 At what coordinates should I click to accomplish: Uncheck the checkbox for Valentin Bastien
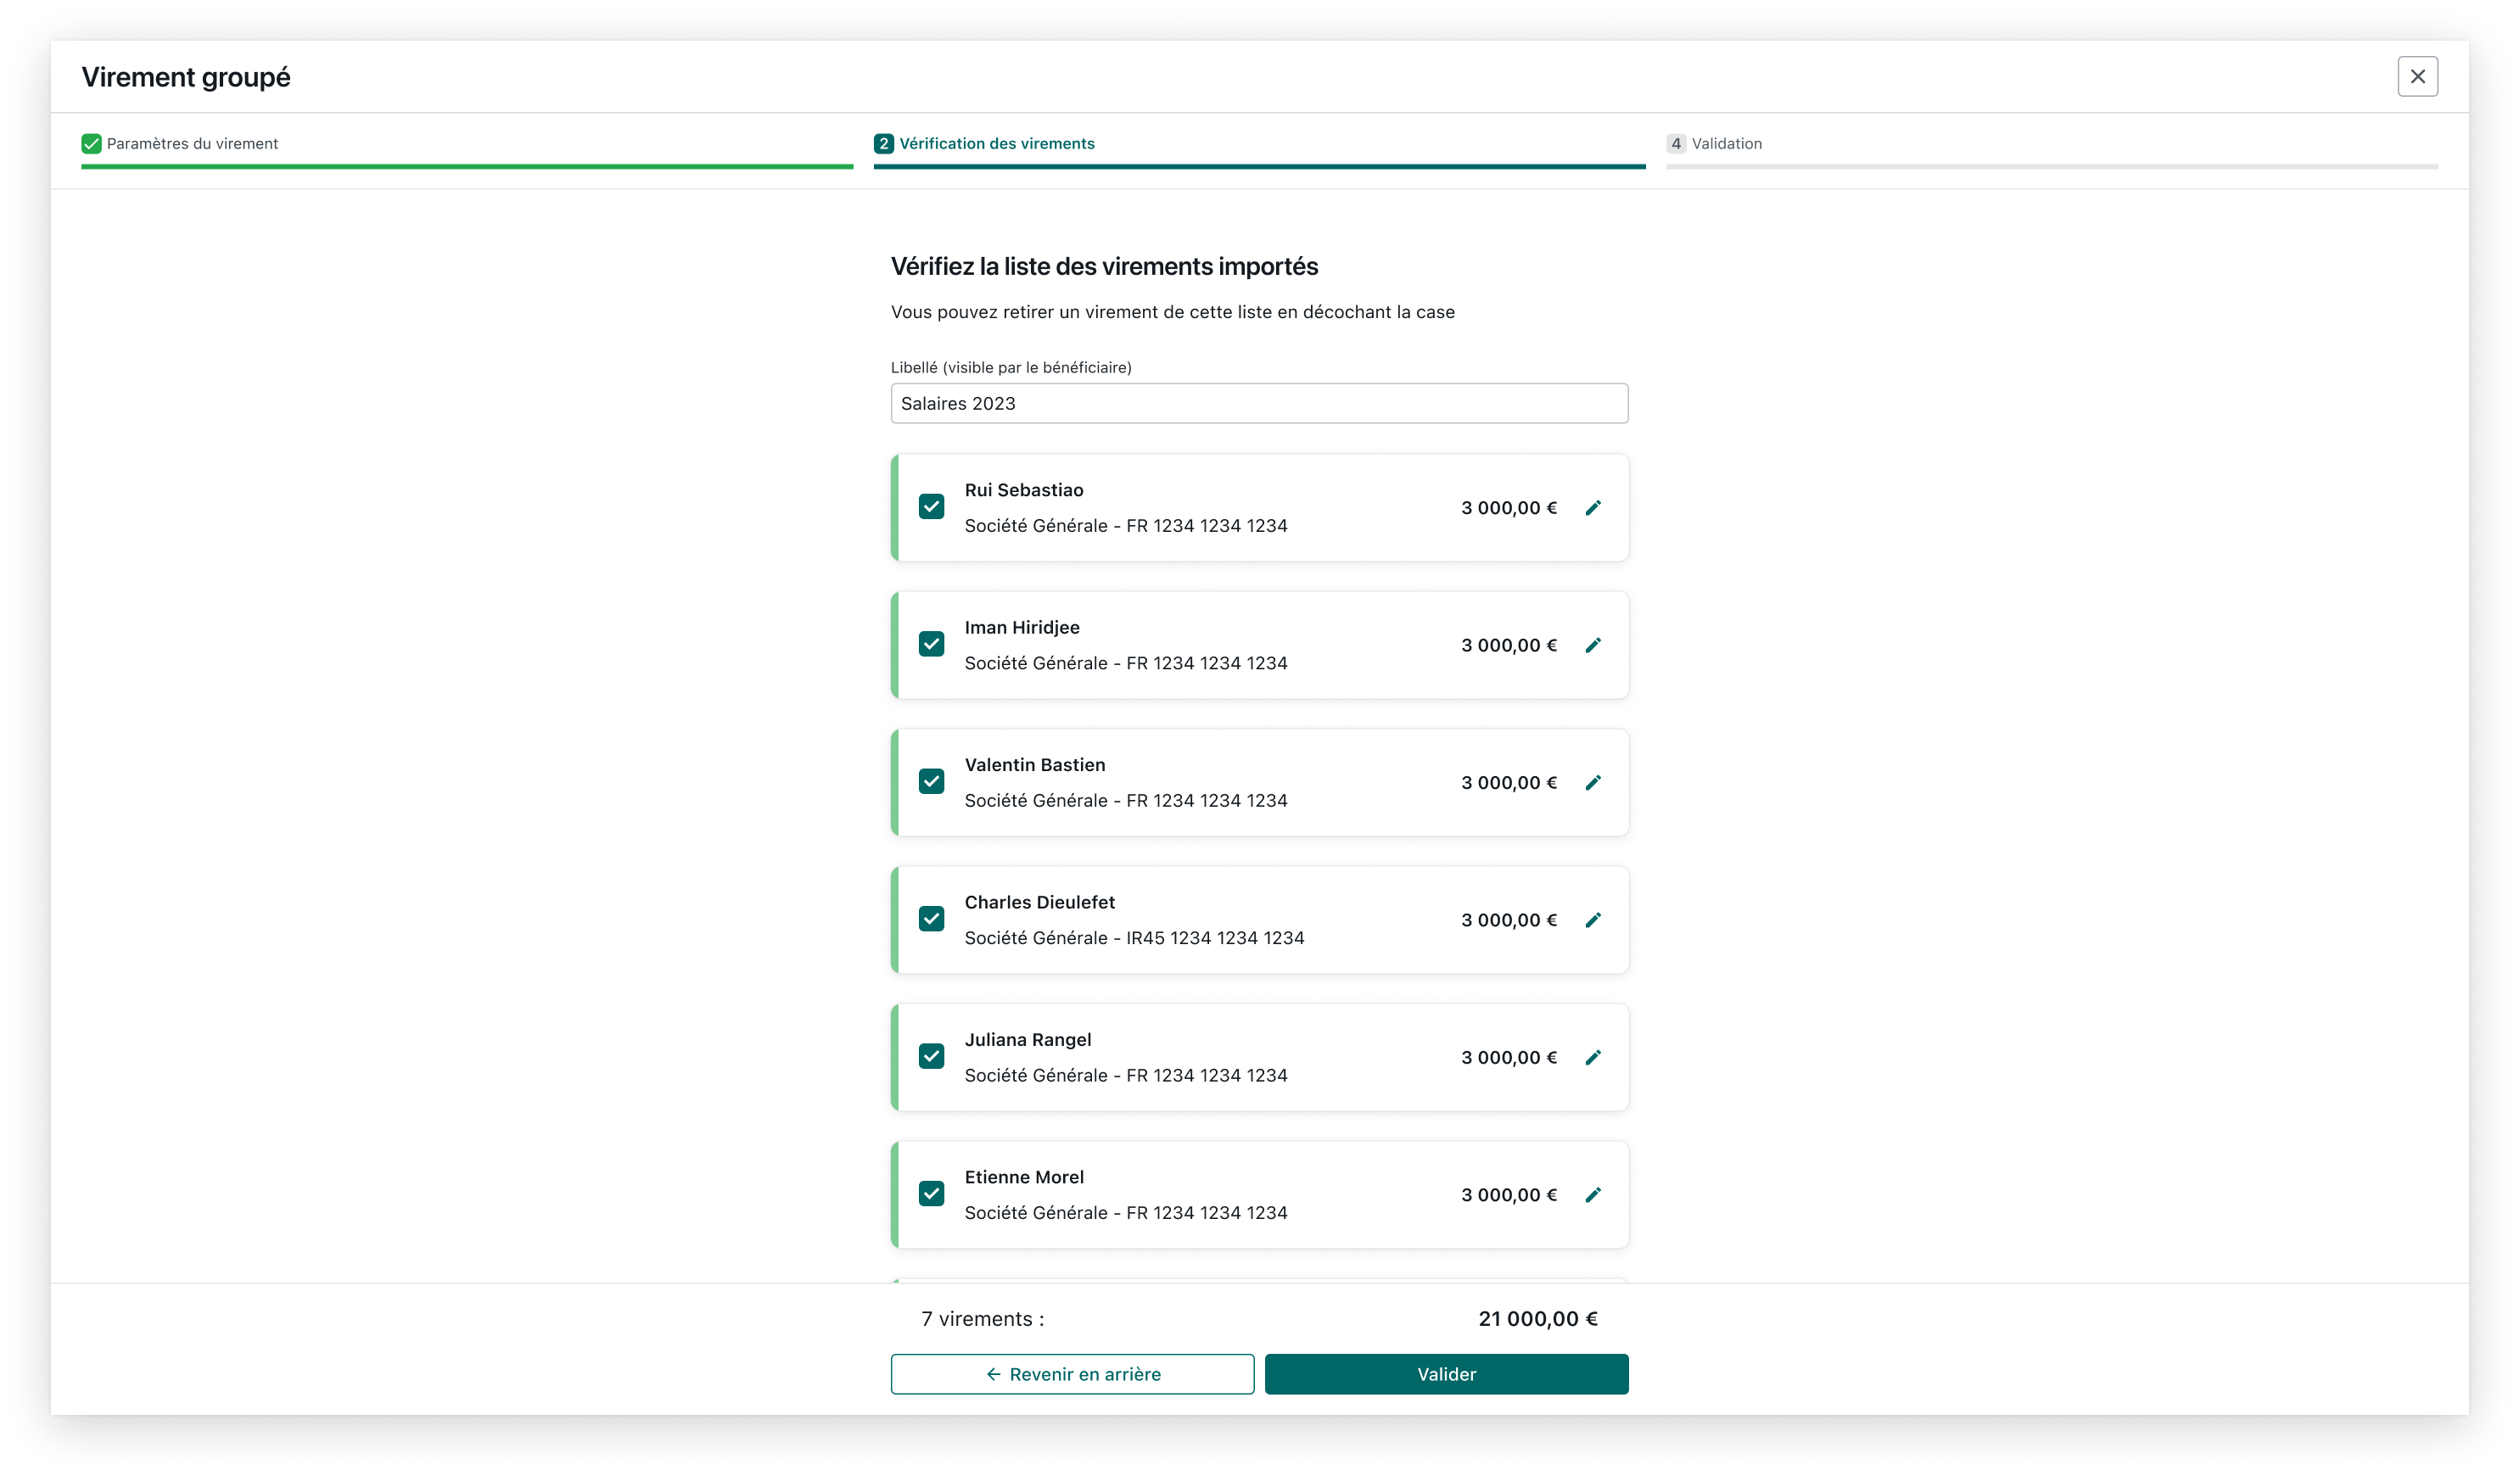[x=932, y=782]
